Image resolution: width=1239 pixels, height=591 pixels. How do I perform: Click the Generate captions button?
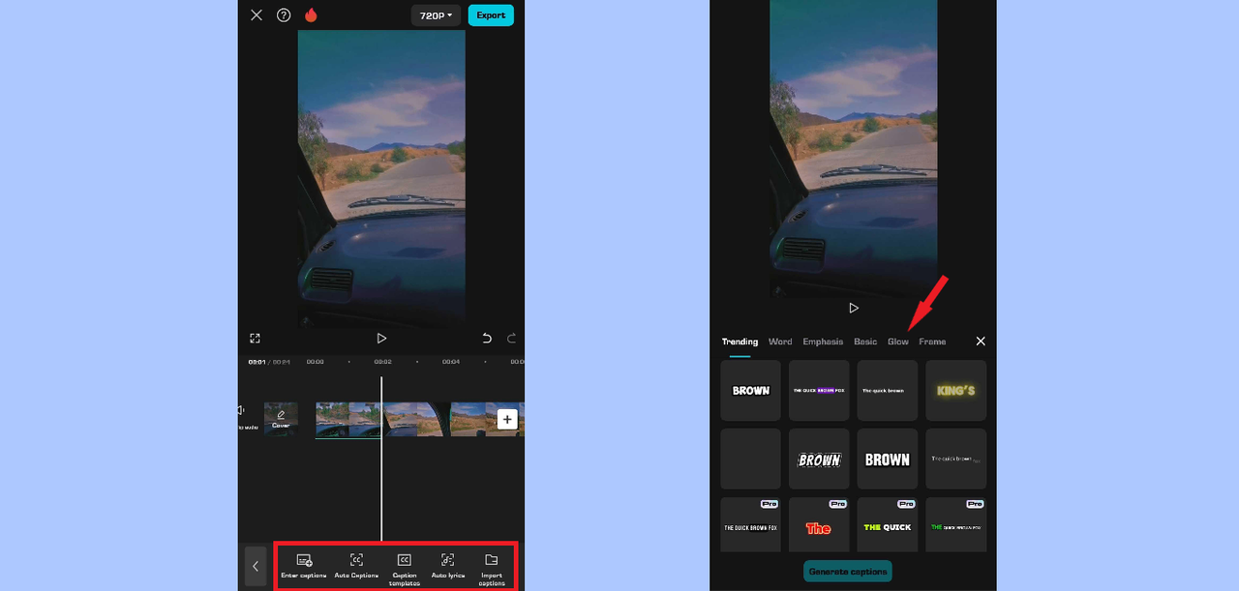point(848,572)
